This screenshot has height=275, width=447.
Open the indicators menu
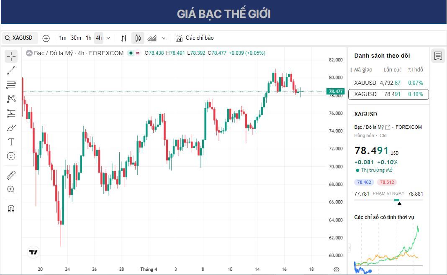coord(195,38)
